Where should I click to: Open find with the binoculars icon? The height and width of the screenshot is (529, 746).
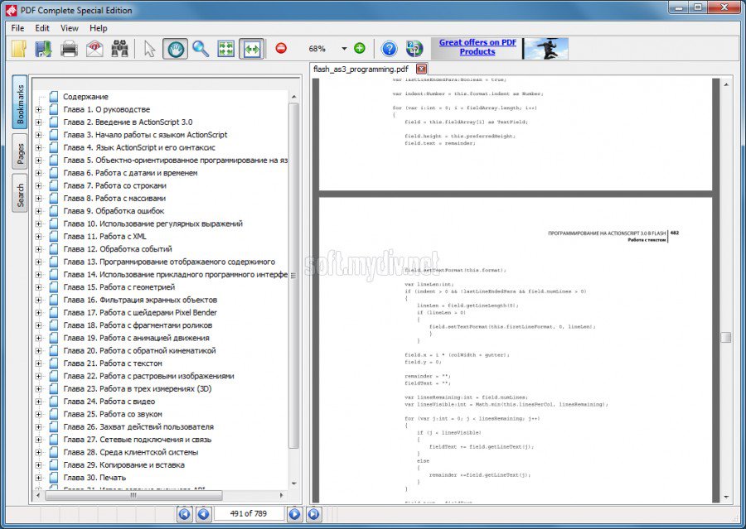pyautogui.click(x=120, y=49)
